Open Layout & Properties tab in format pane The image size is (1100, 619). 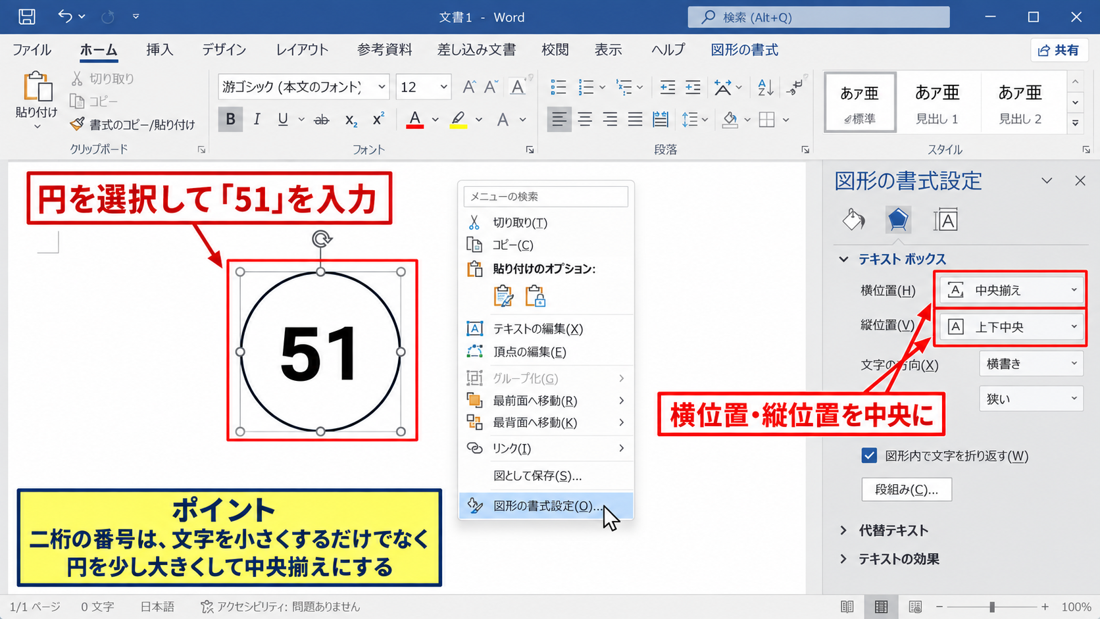pyautogui.click(x=945, y=220)
